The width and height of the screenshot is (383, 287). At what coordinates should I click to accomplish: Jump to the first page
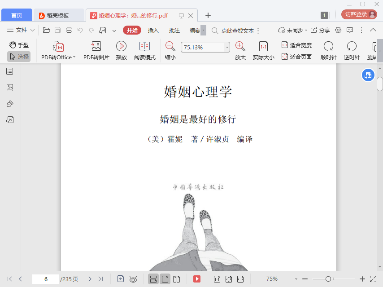click(x=9, y=279)
